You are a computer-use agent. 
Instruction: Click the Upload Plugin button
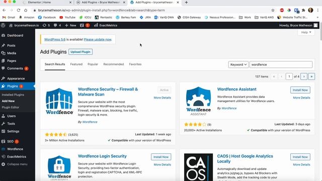[x=80, y=52]
